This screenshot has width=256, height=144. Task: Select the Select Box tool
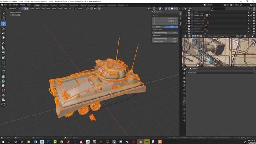[3, 14]
